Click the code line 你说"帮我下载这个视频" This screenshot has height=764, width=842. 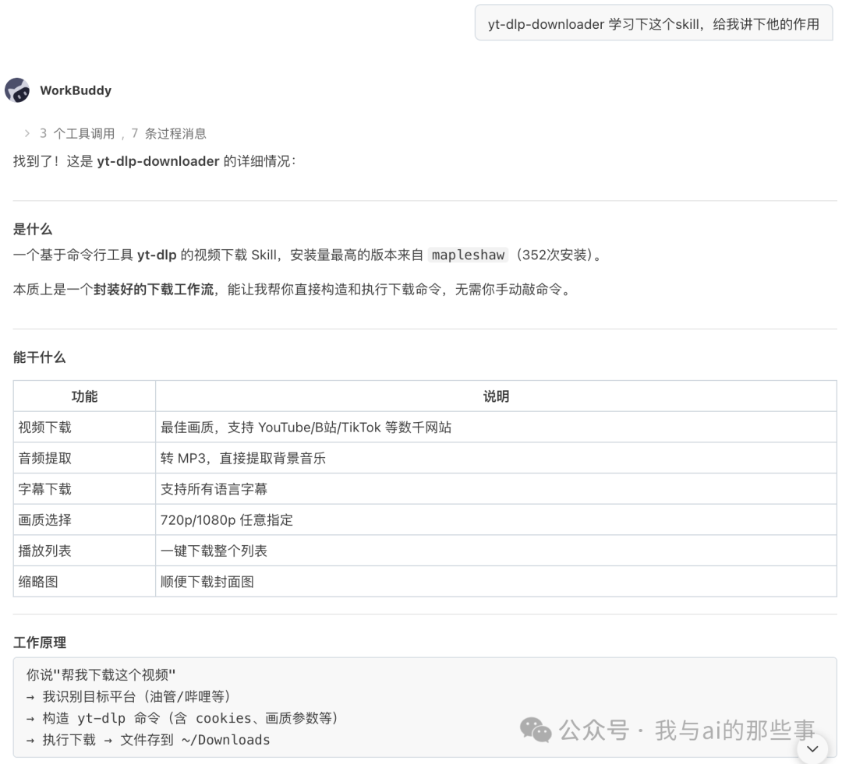point(101,674)
